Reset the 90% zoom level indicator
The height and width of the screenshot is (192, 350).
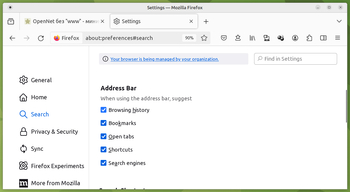pyautogui.click(x=189, y=38)
